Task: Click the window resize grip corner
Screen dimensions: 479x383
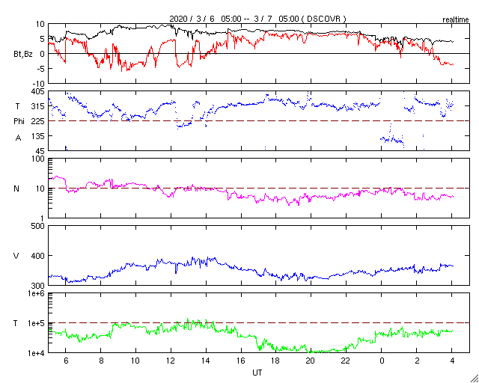Action: [475, 379]
